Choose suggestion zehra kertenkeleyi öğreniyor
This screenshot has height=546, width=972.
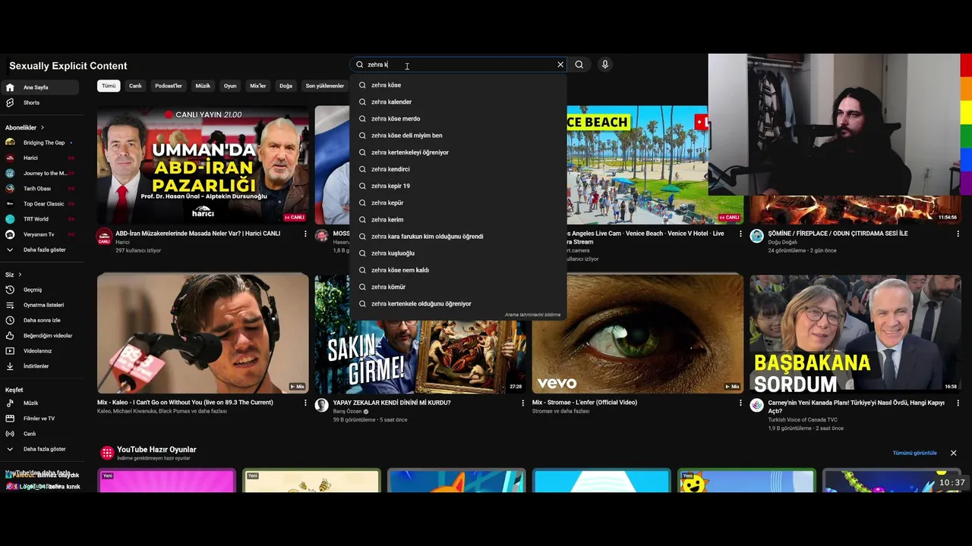pos(458,152)
